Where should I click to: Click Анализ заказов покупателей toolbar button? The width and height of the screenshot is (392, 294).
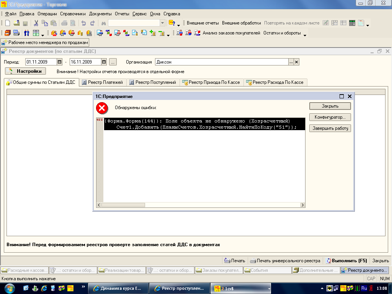coord(231,33)
